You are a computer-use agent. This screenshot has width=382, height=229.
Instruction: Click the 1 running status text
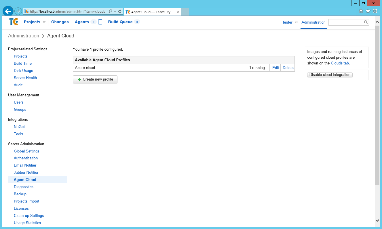point(257,68)
